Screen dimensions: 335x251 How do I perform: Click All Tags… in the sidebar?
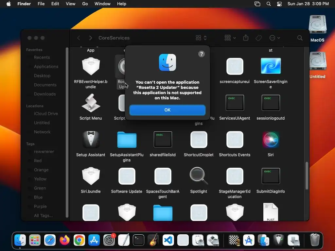pos(43,216)
